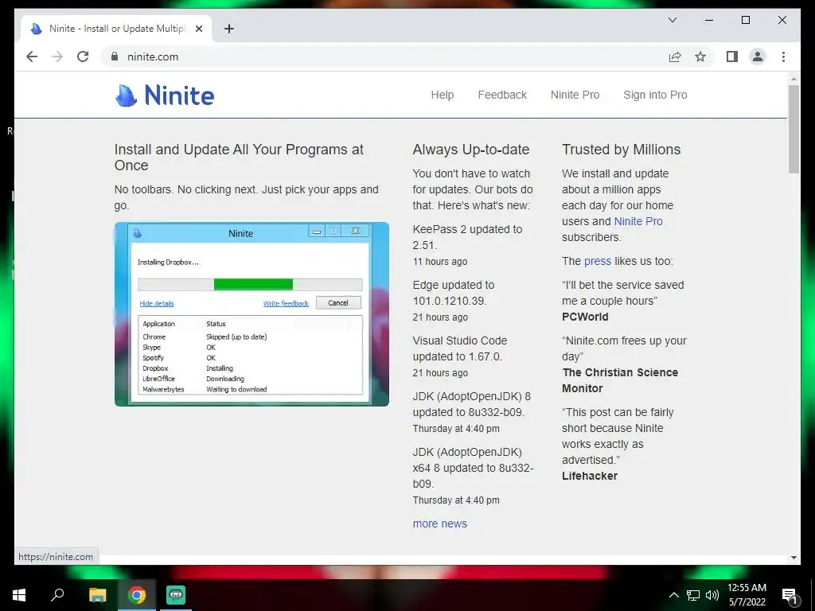Click Sign into Pro
The image size is (815, 611).
coord(655,95)
